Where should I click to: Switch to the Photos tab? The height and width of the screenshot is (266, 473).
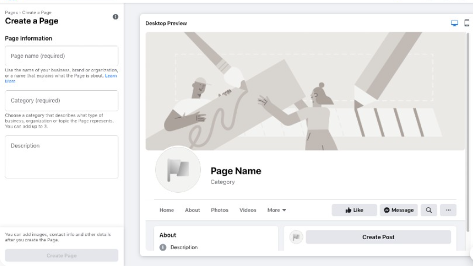219,210
